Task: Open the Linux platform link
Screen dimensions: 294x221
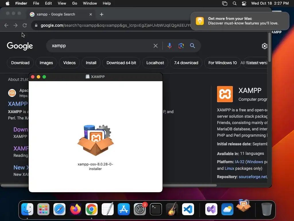Action: coord(229,168)
